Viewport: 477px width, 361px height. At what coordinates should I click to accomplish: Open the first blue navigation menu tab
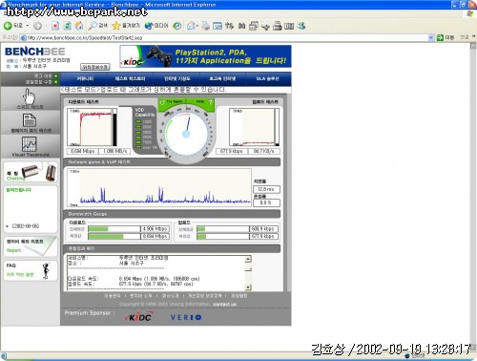click(x=85, y=78)
